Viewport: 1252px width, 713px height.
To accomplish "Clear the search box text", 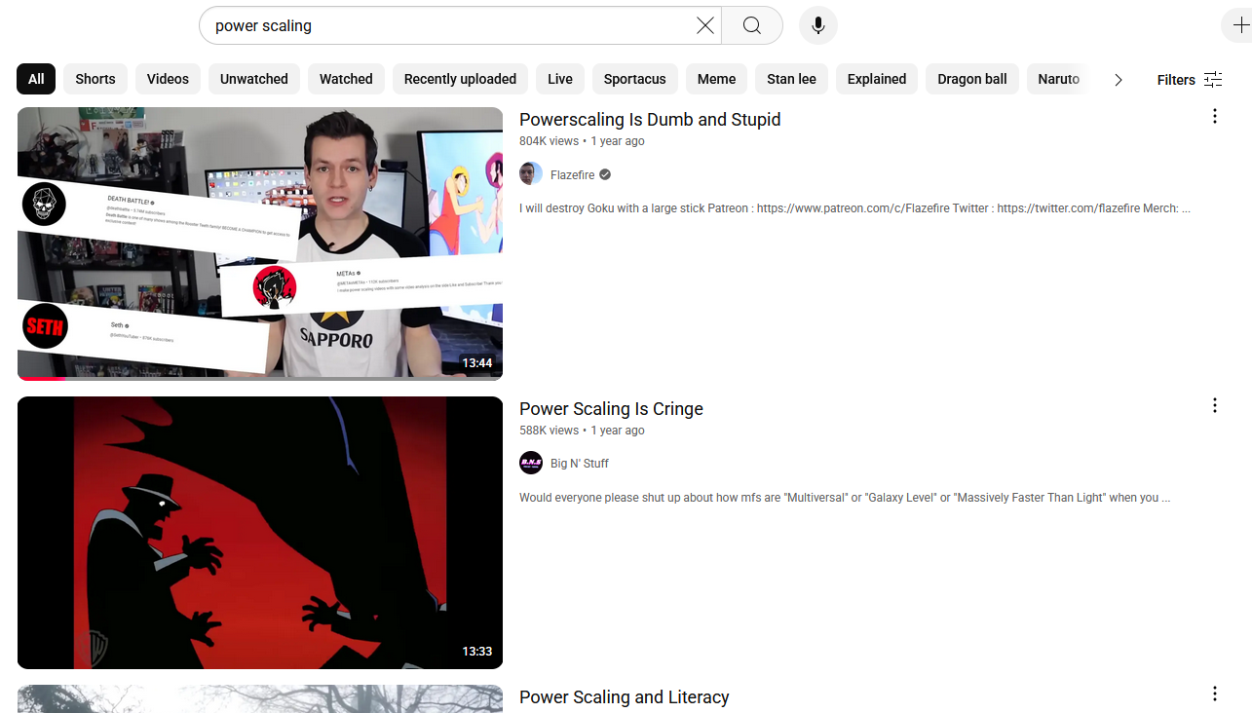I will (705, 25).
